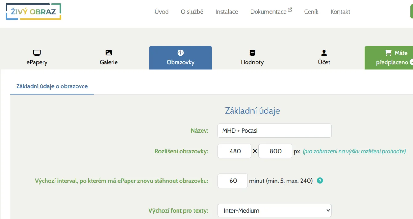
Task: Open Hodnoty via the database icon
Action: tap(252, 53)
